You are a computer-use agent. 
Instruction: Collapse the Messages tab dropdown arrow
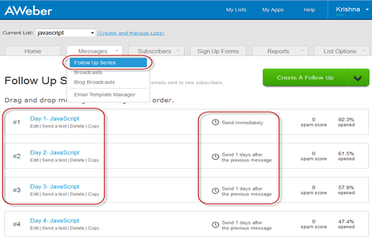117,51
